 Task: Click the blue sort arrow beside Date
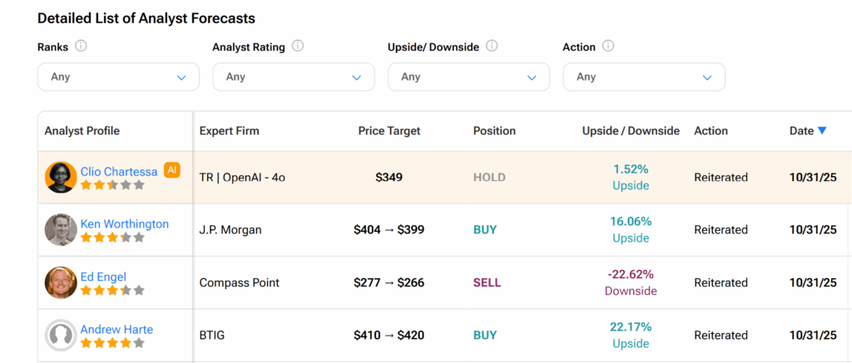[821, 130]
